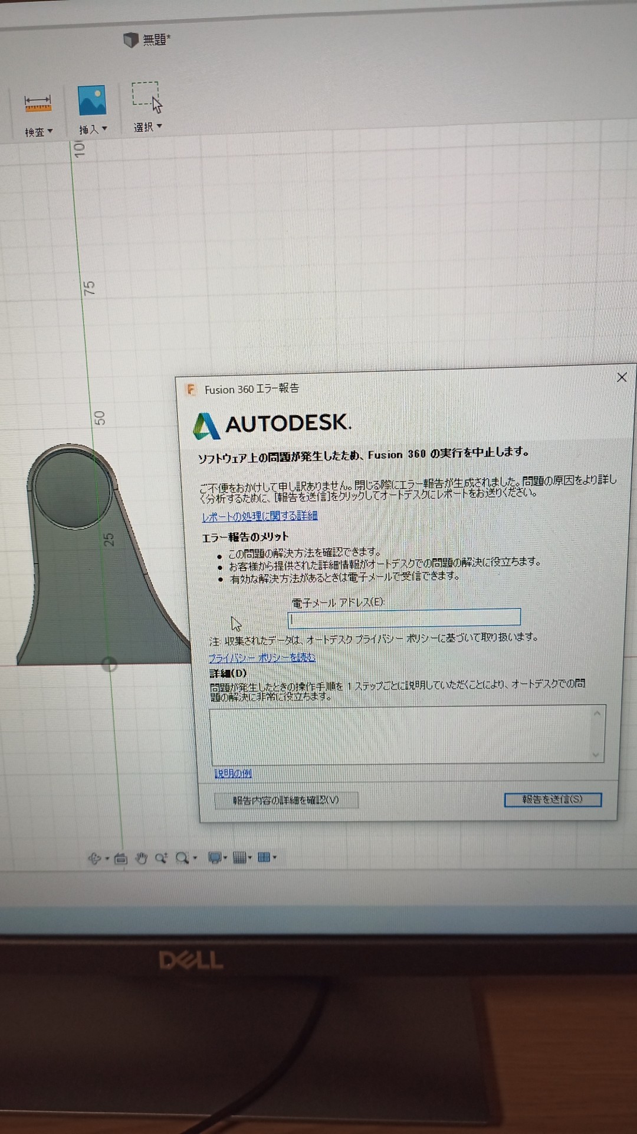
Task: Expand the Viewports dropdown arrow
Action: (x=275, y=857)
